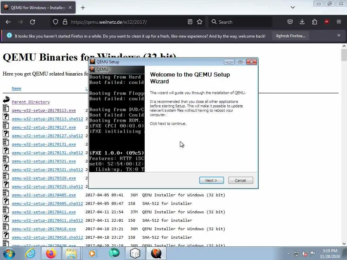Download qemu-w32-setup-20170329.exe
This screenshot has width=347, height=260.
(x=44, y=178)
